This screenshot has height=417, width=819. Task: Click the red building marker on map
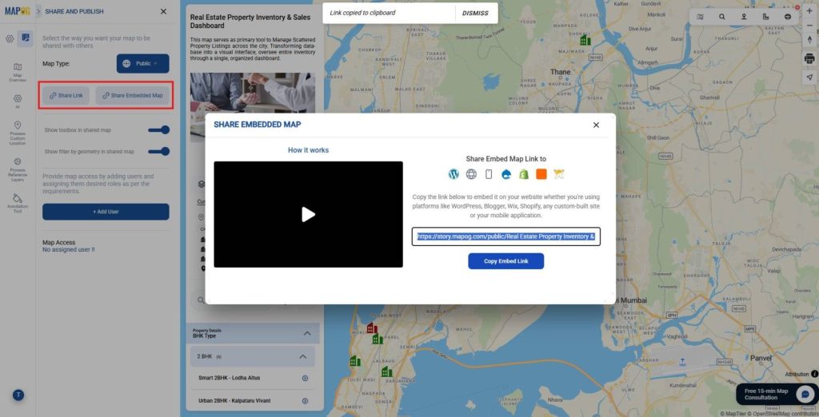point(371,328)
